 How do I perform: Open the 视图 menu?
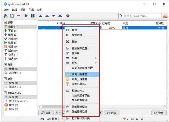[x=23, y=10]
